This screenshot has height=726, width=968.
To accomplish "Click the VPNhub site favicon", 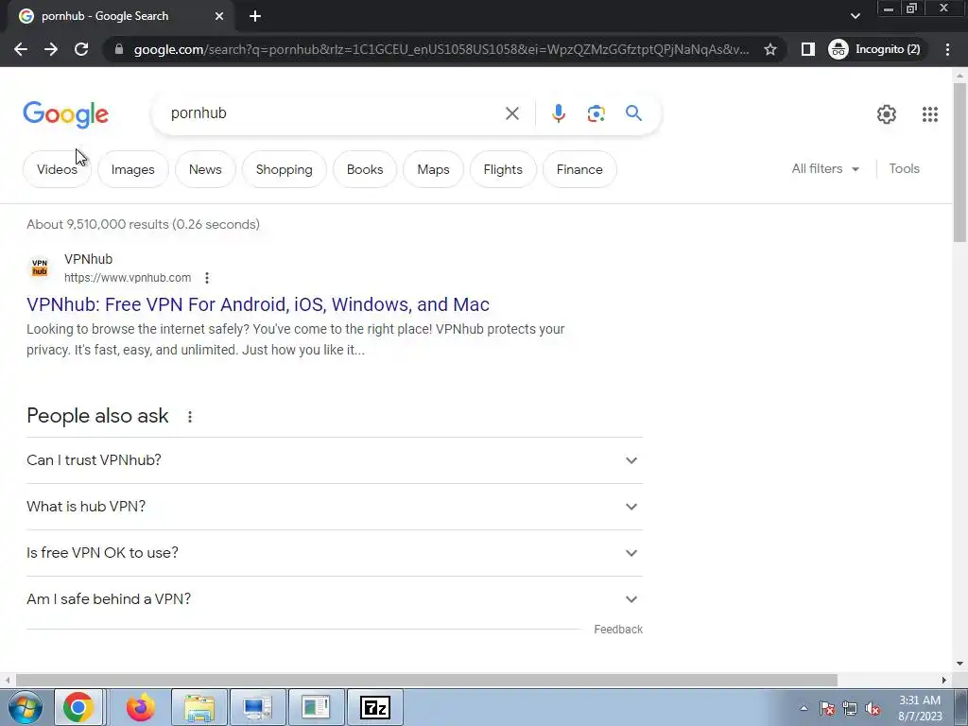I will 40,268.
